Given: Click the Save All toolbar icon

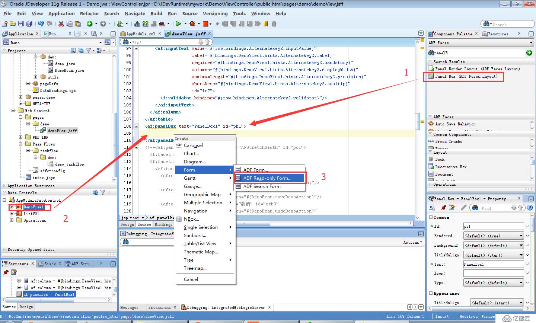Looking at the screenshot, I should (x=29, y=23).
